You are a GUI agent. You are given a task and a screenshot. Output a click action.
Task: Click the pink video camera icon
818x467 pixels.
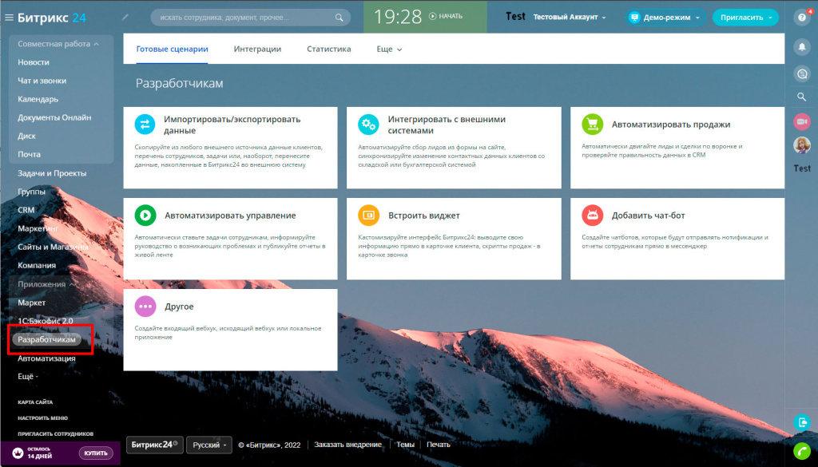click(802, 121)
